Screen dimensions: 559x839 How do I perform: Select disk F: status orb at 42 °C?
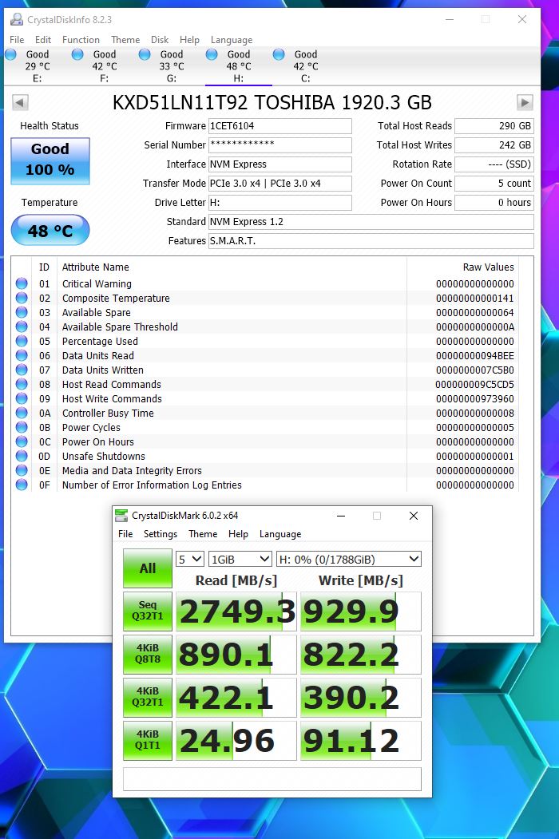click(x=77, y=54)
